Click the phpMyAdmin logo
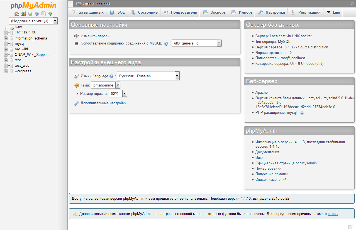Screen dimensions: 356x230 [x=33, y=6]
